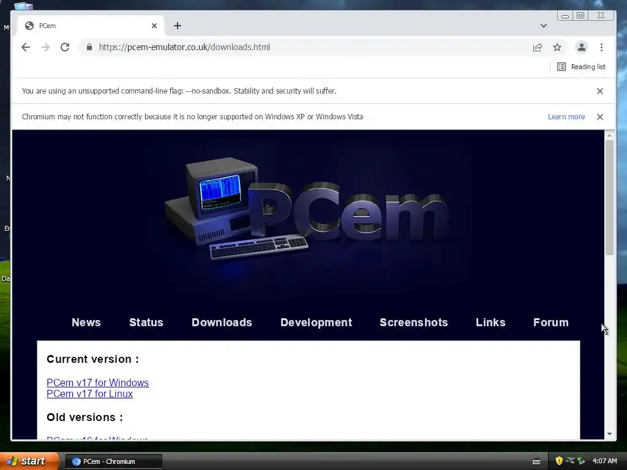Open the Safely Remove Hardware tray icon
627x470 pixels.
pos(581,461)
